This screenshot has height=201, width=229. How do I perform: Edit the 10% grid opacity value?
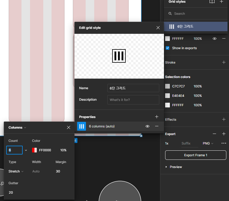pos(63,150)
